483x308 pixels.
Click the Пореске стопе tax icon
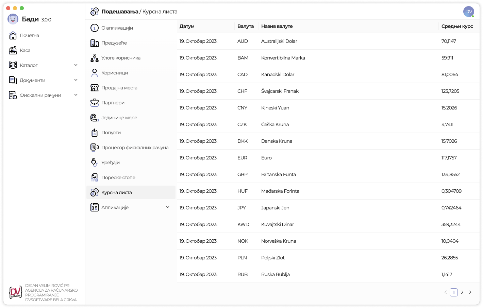click(x=95, y=177)
